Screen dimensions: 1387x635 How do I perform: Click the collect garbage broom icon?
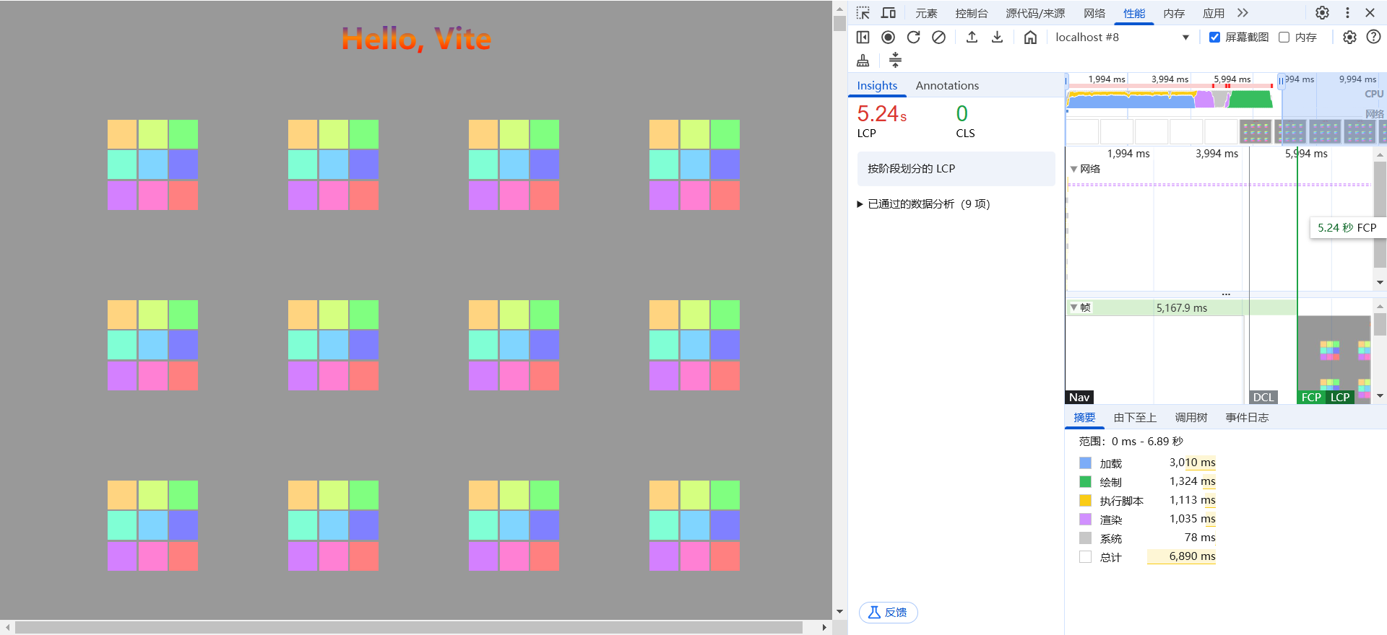(x=863, y=61)
